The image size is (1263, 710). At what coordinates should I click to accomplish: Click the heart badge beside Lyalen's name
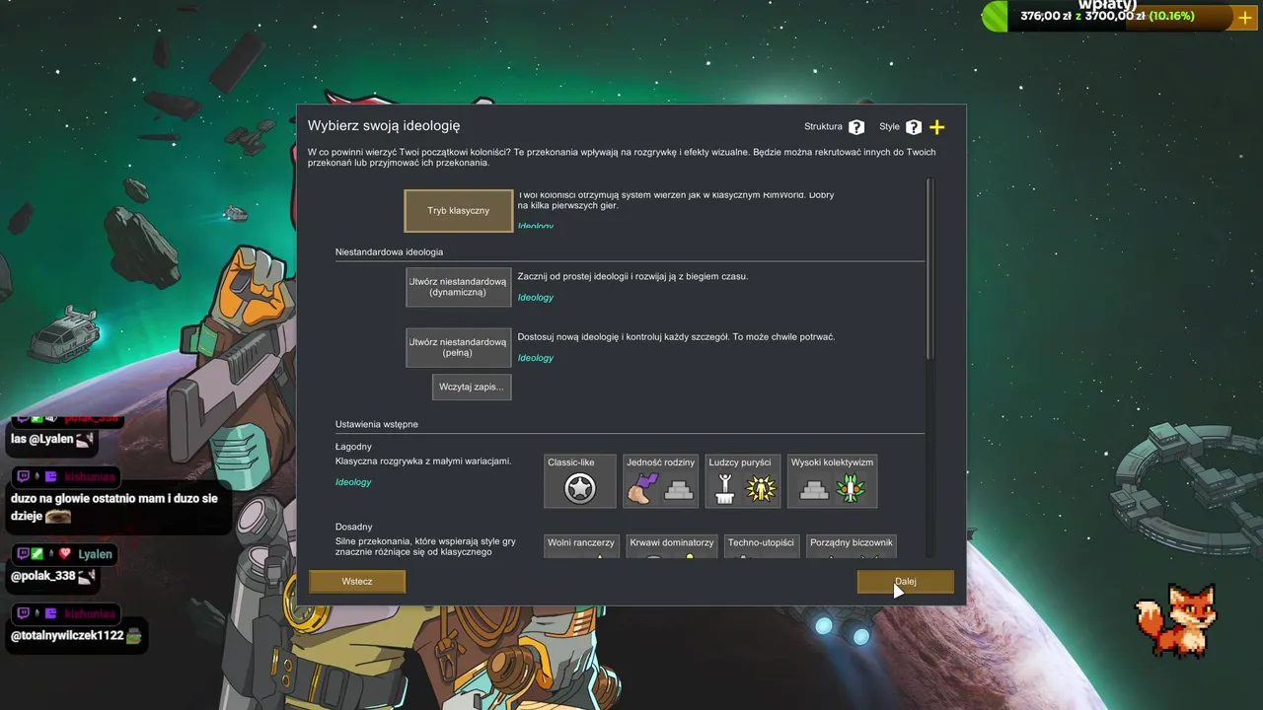tap(65, 554)
